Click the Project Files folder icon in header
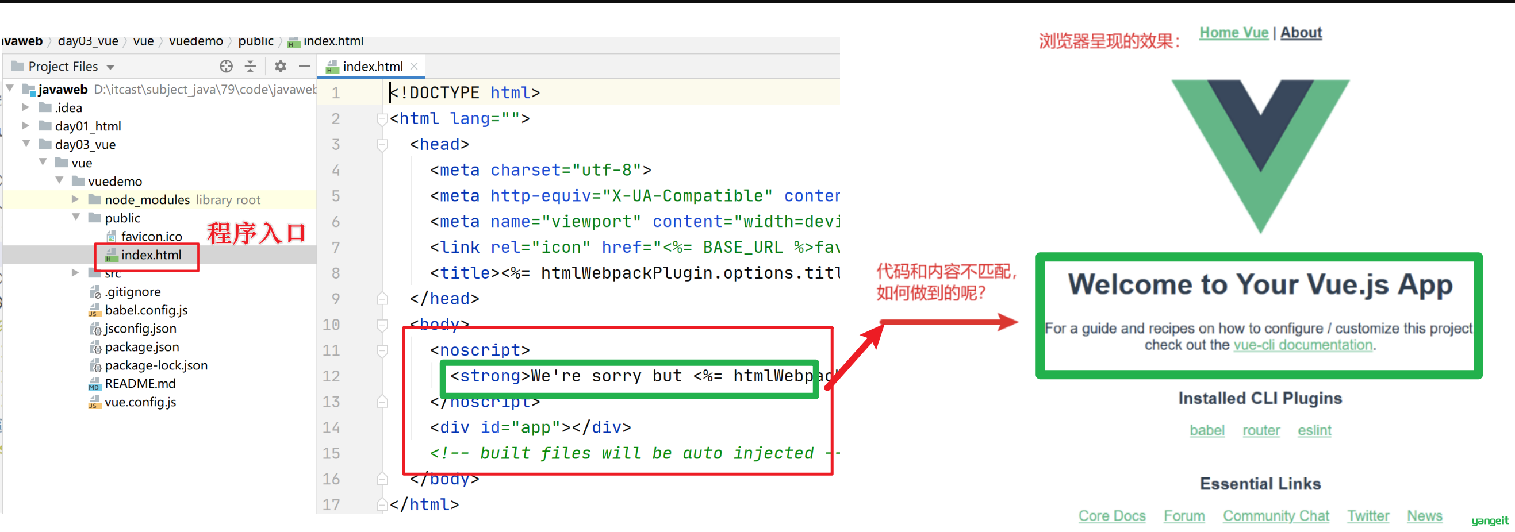Image resolution: width=1515 pixels, height=532 pixels. [x=18, y=66]
